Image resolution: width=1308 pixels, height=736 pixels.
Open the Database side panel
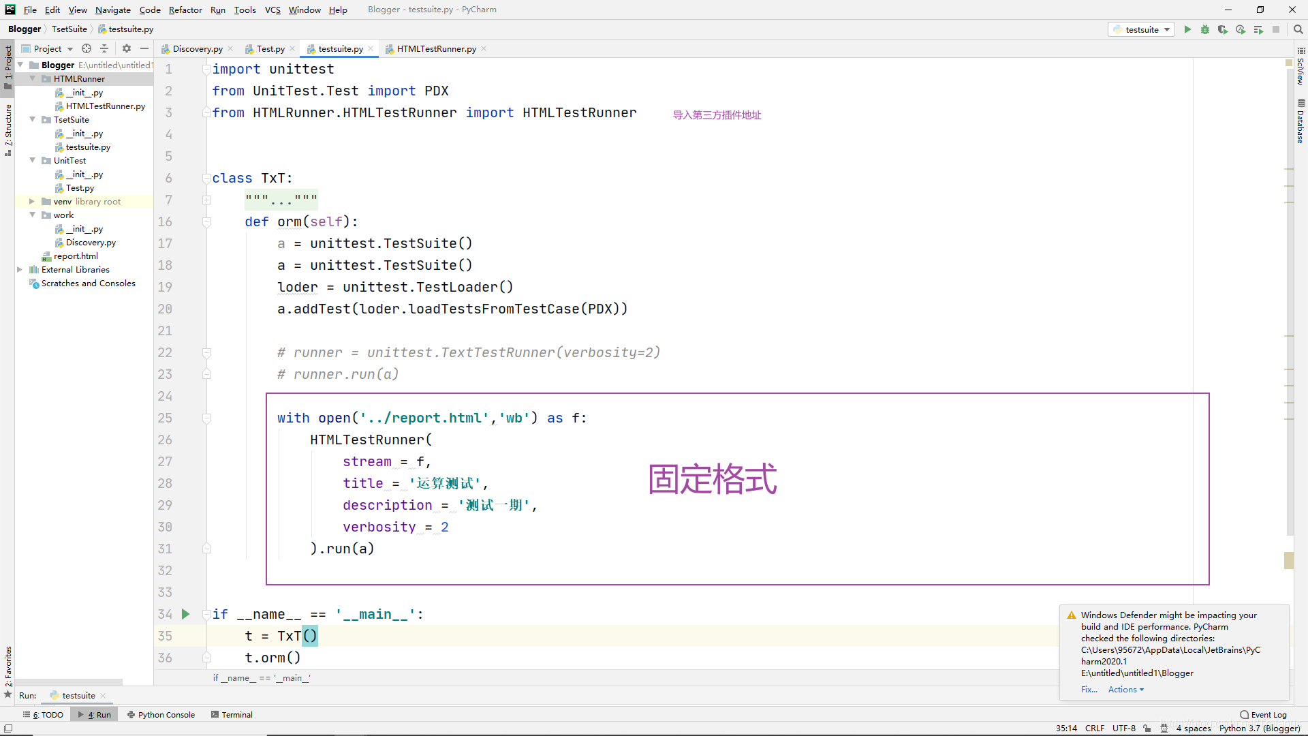tap(1301, 121)
